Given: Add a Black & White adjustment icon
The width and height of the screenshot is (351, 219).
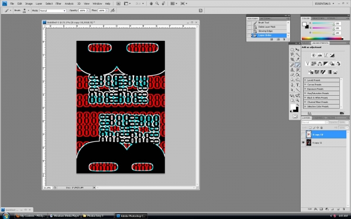Looking at the screenshot, I should [326, 64].
